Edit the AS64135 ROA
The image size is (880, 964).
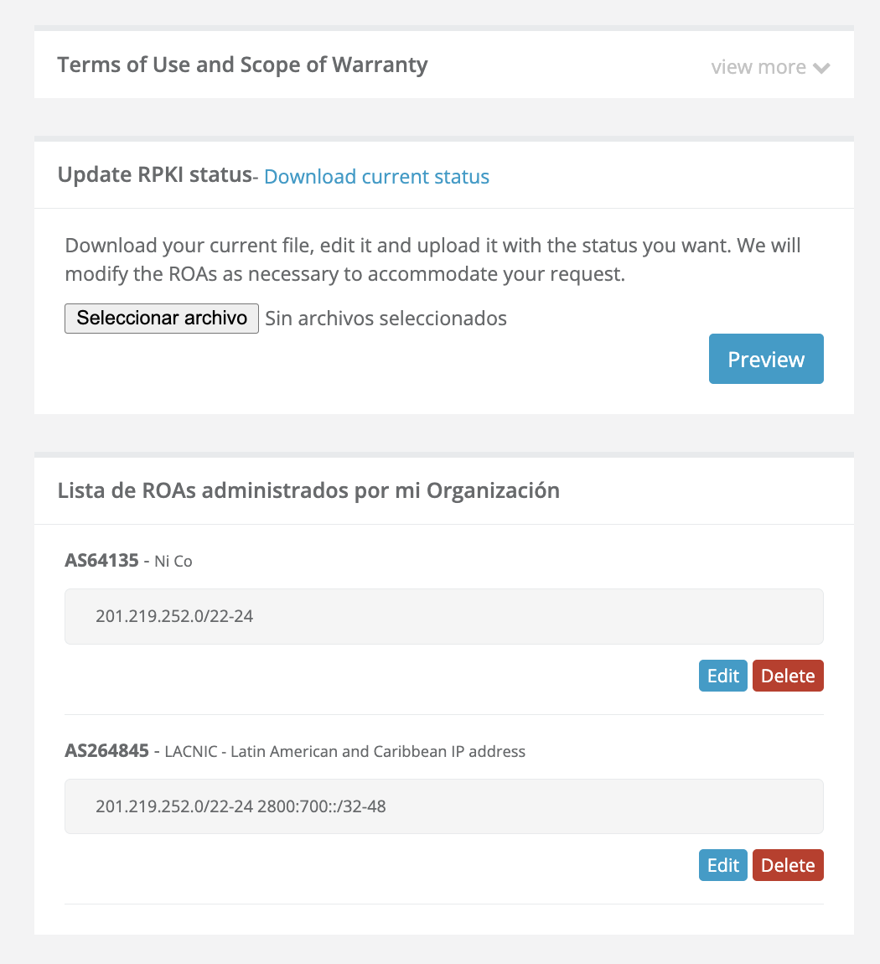point(722,676)
